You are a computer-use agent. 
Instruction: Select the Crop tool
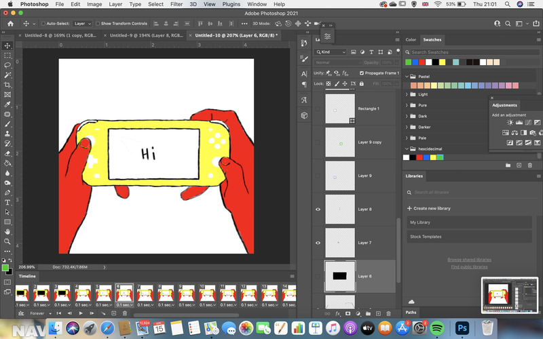coord(7,85)
